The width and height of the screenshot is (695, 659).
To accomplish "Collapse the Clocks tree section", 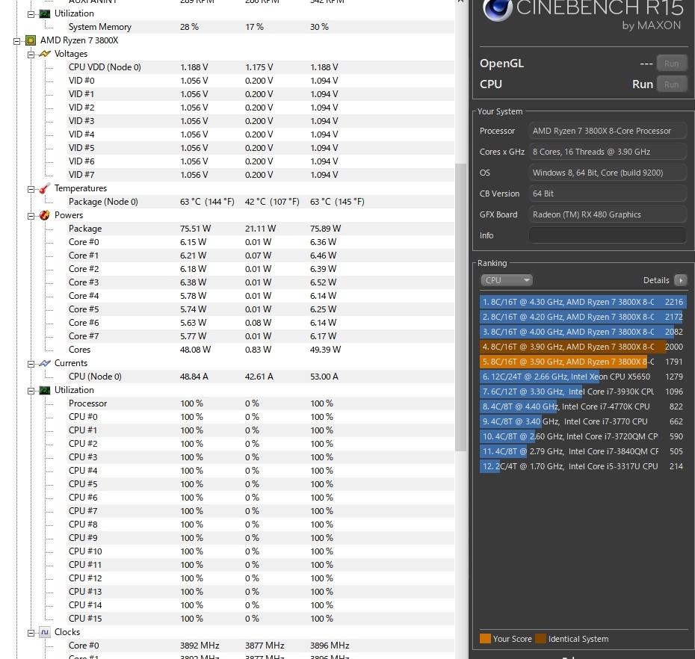I will [x=31, y=633].
